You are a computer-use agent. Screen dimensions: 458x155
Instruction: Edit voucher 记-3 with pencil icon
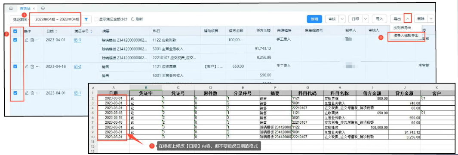coord(26,40)
